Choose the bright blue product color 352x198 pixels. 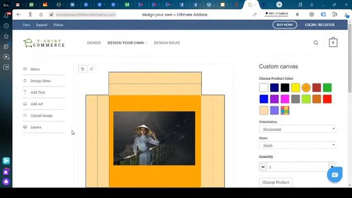click(263, 99)
